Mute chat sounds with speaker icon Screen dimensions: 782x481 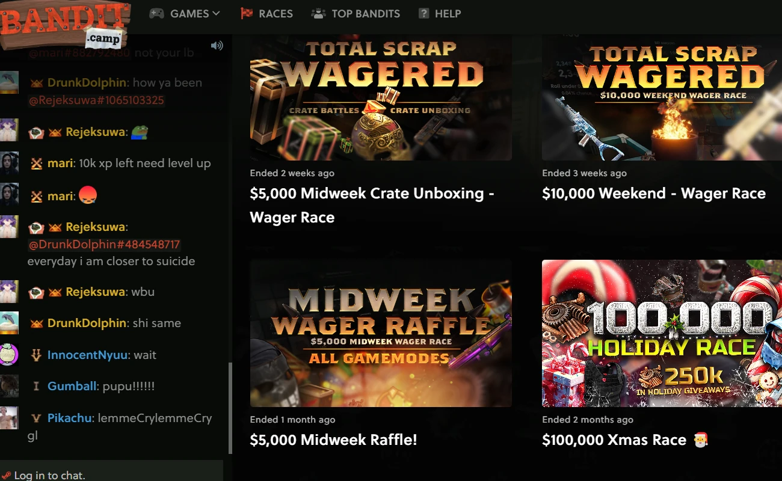[217, 46]
